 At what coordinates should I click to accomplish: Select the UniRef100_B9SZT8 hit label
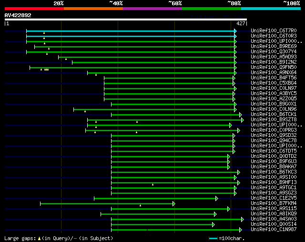point(274,120)
